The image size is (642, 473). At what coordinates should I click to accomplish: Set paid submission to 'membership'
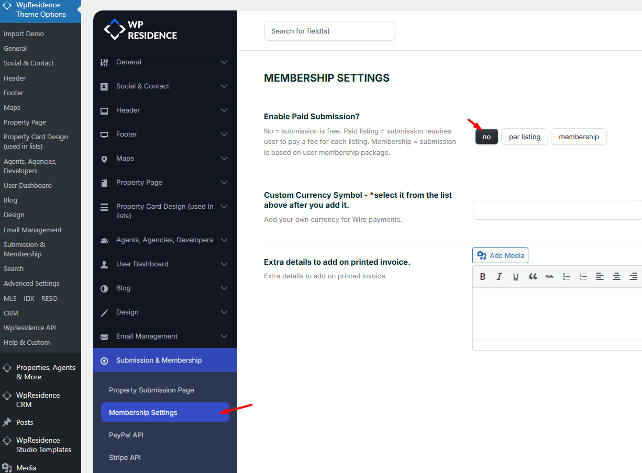tap(579, 137)
